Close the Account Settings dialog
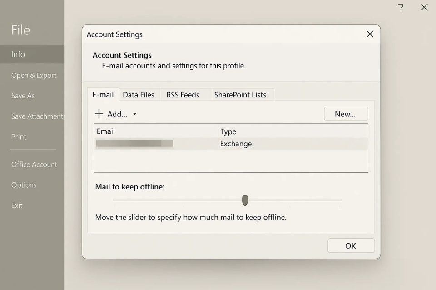 [370, 34]
